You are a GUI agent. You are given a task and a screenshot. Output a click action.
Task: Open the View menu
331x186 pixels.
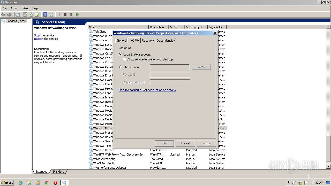[25, 8]
